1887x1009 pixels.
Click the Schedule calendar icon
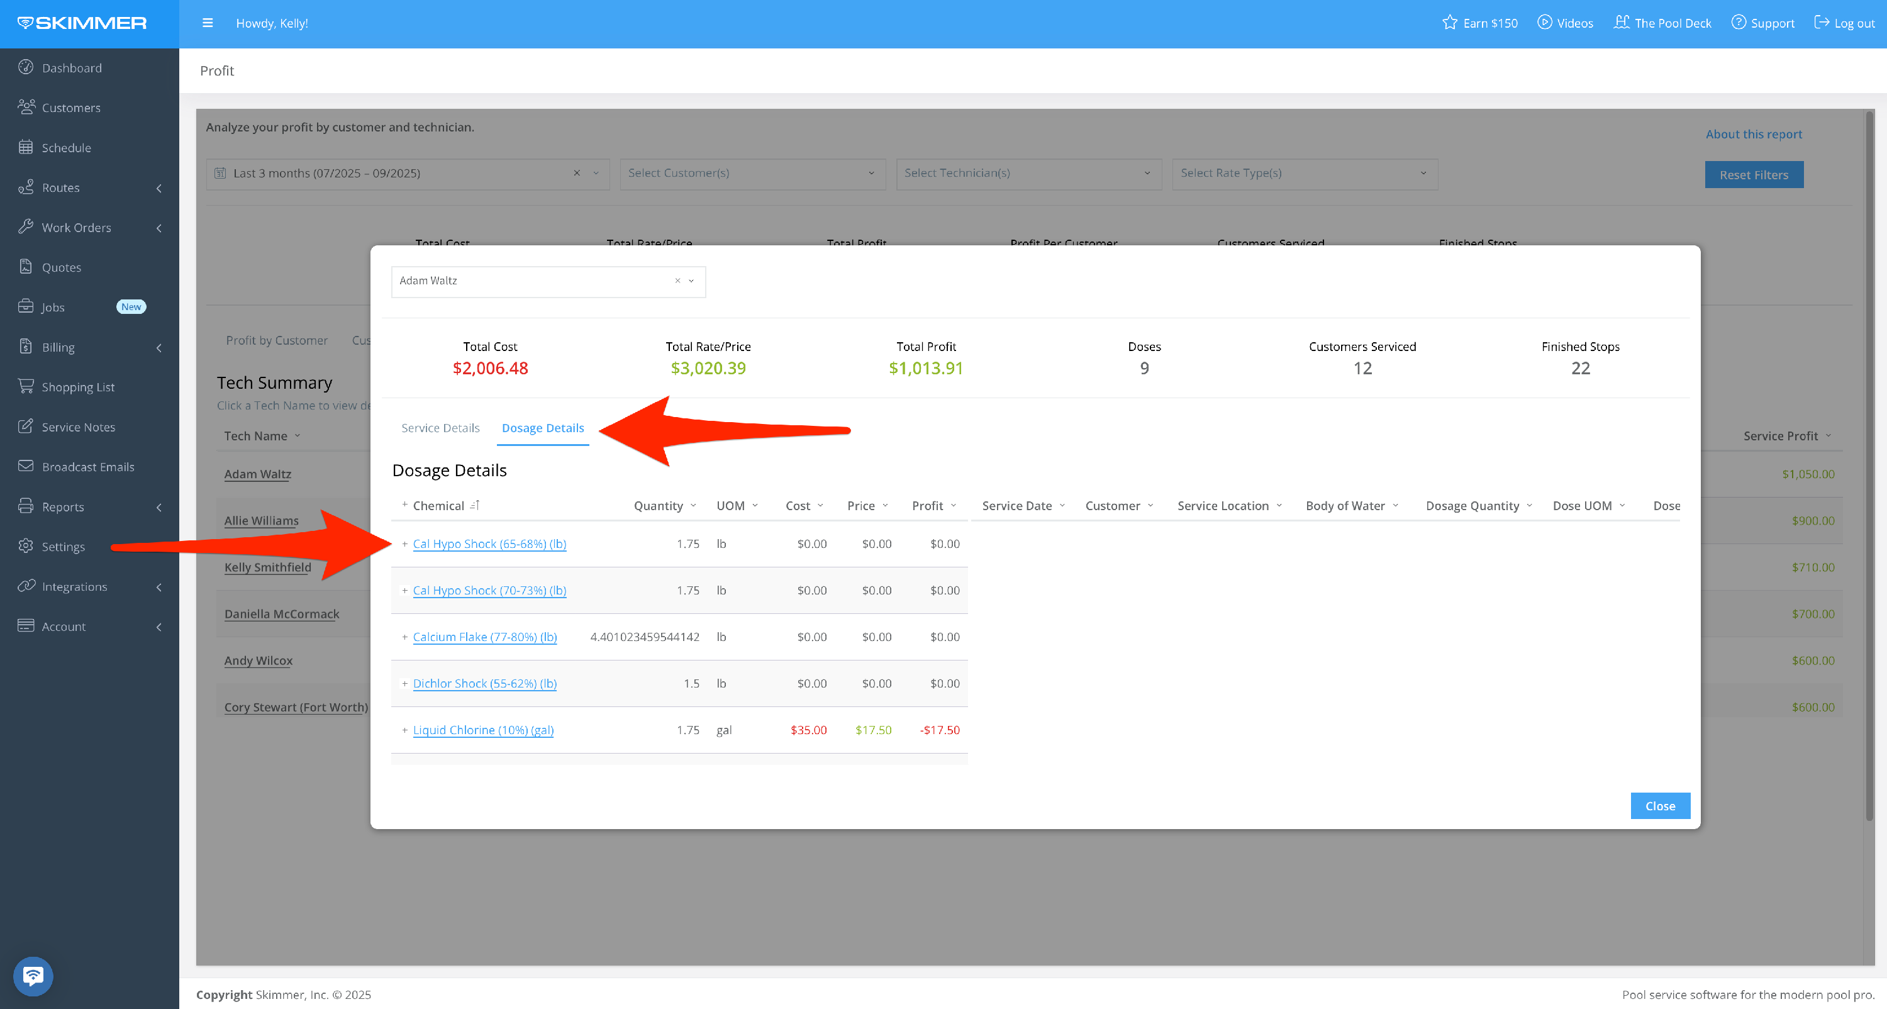[26, 147]
